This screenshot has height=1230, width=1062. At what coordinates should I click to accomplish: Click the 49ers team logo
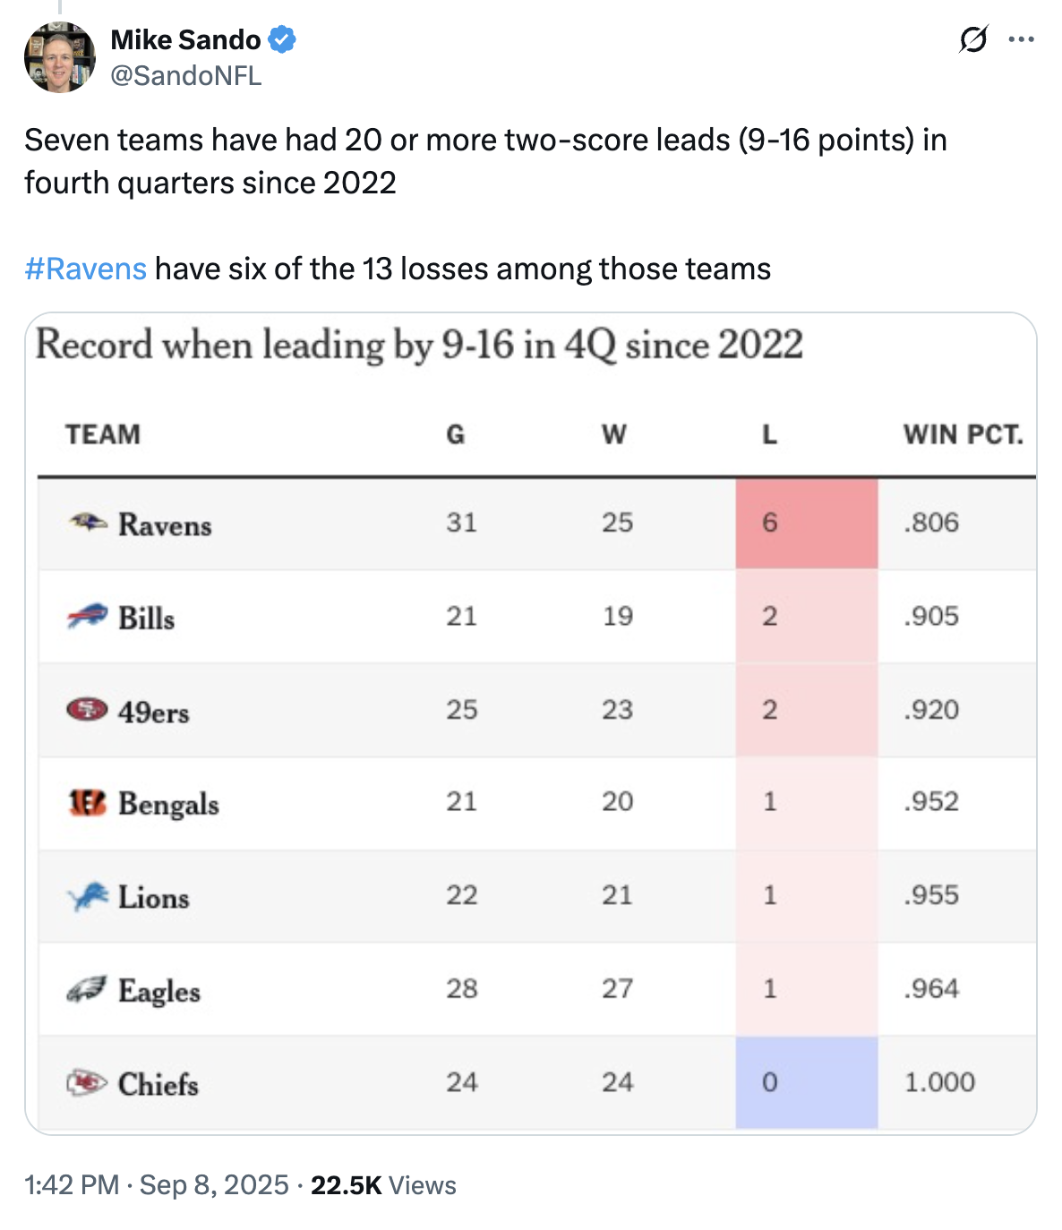87,710
